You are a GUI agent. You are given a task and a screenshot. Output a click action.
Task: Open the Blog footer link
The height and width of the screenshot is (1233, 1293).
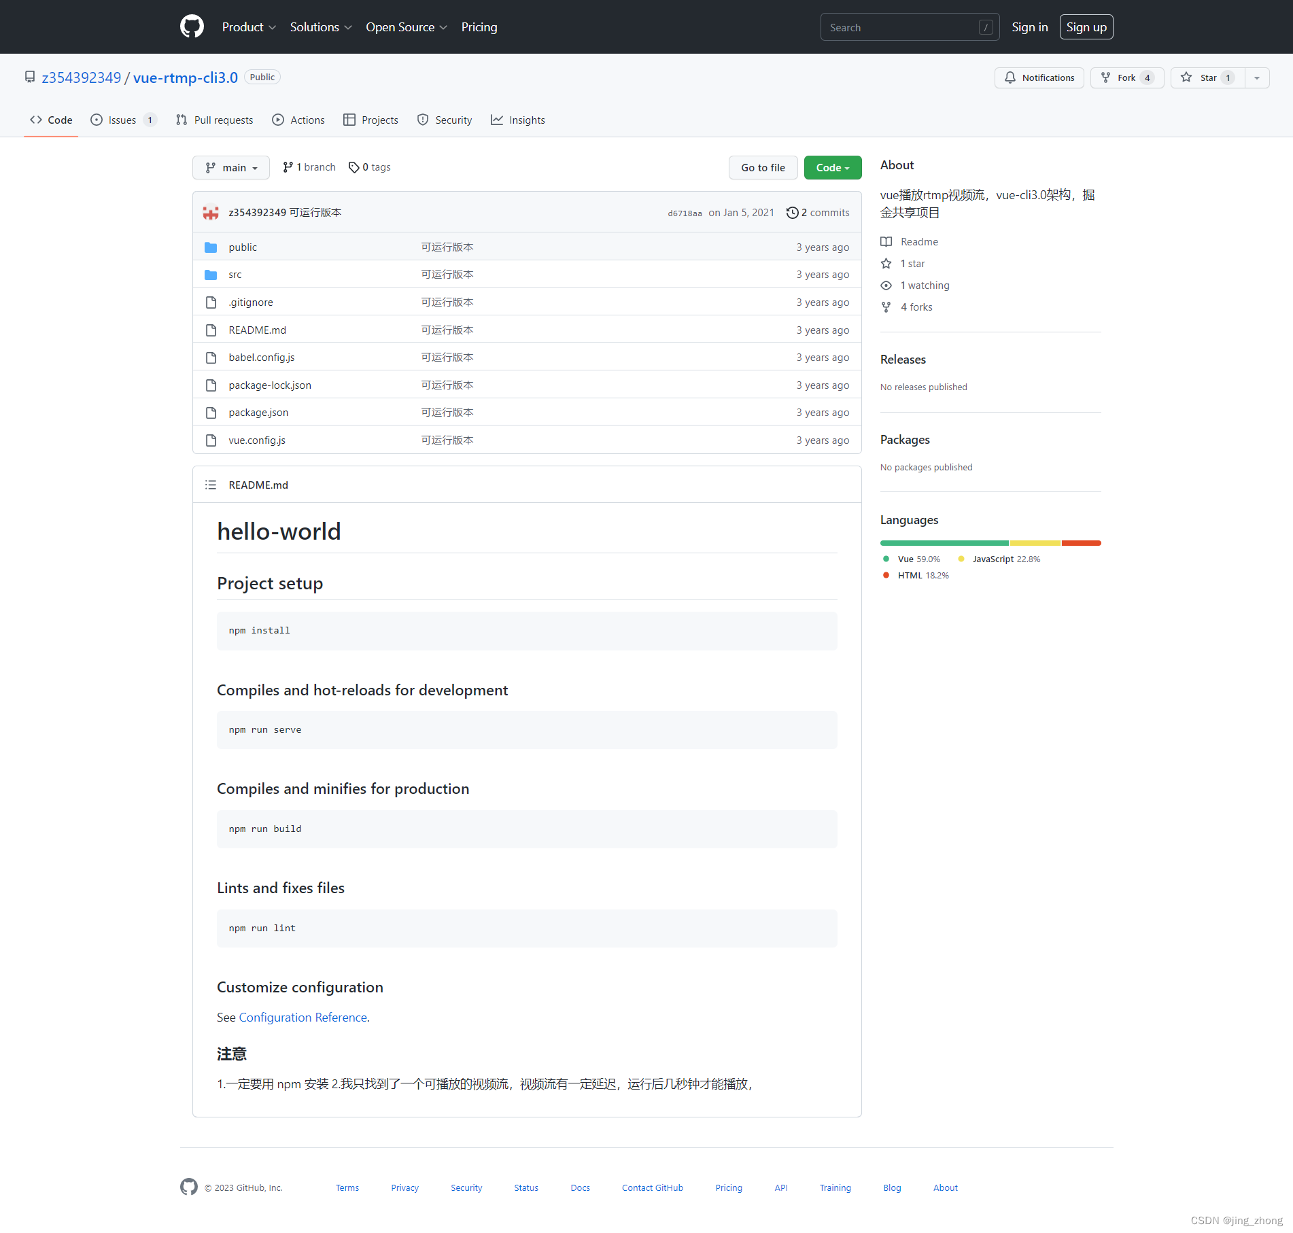coord(892,1187)
